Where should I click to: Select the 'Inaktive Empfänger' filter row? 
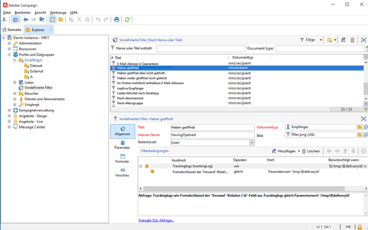237,88
